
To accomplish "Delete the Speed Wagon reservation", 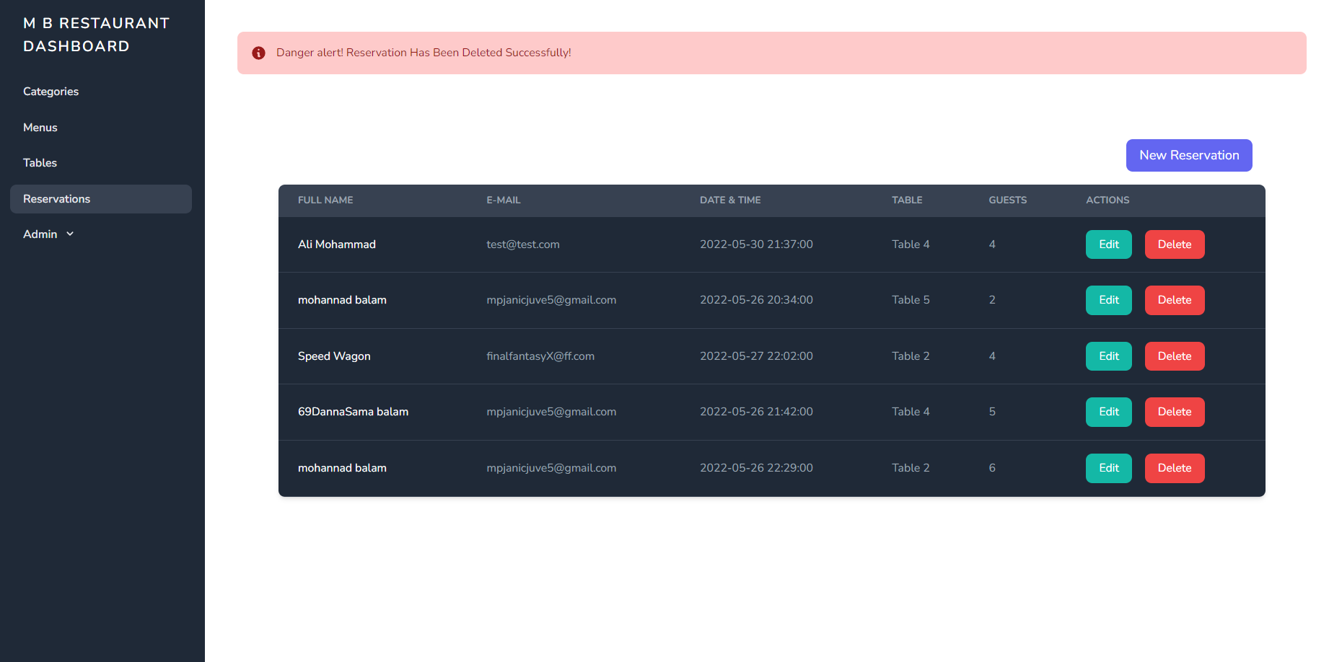I will pos(1175,356).
